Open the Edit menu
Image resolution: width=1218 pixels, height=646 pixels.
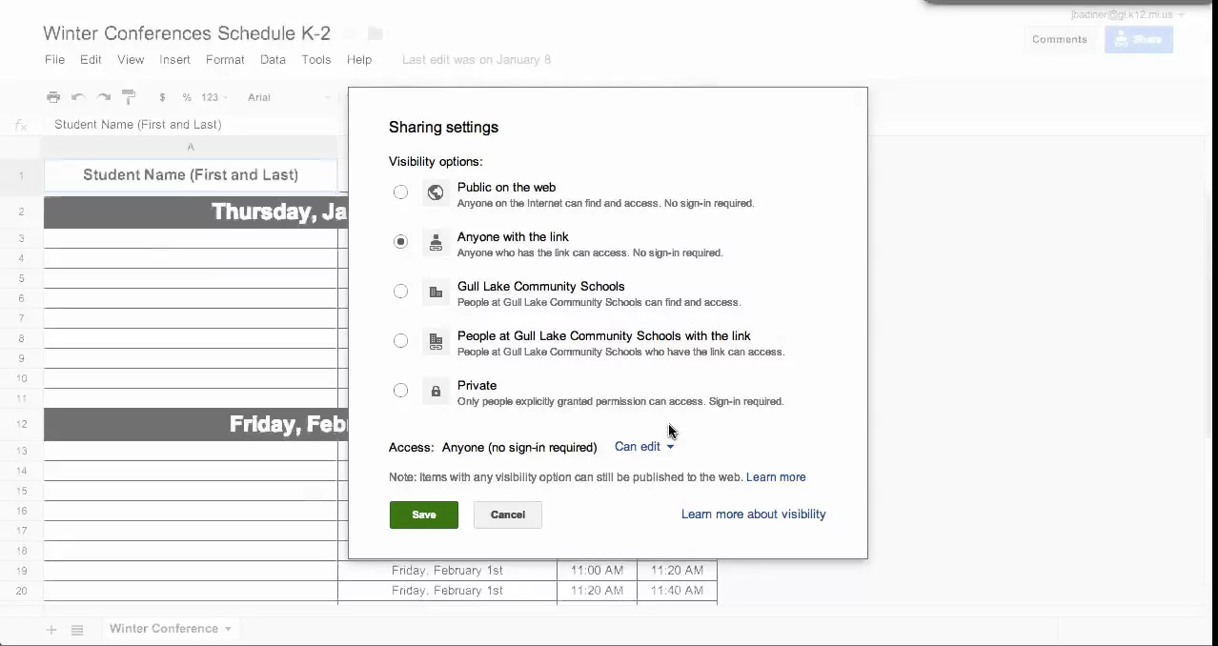(x=91, y=59)
